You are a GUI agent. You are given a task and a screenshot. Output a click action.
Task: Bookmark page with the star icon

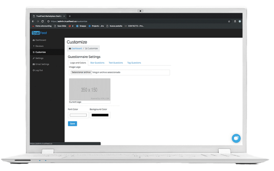pyautogui.click(x=229, y=21)
